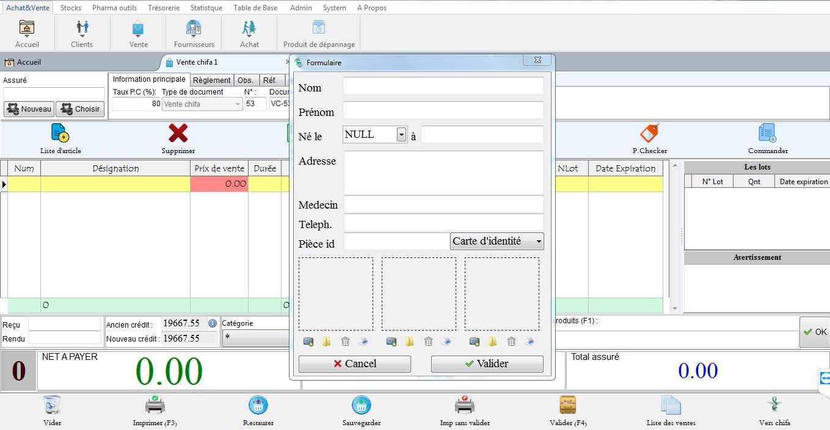Click the Clients icon in toolbar

tap(82, 29)
